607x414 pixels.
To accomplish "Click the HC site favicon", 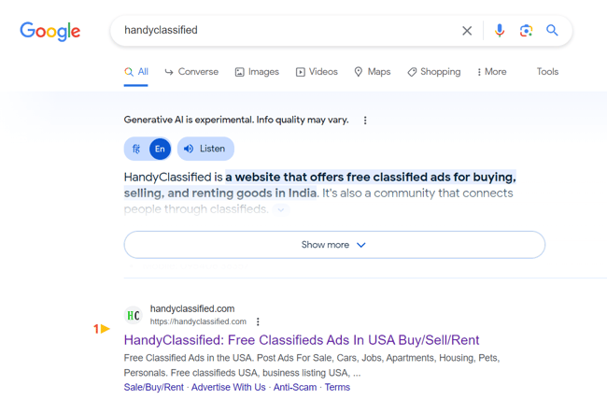I will click(x=134, y=315).
